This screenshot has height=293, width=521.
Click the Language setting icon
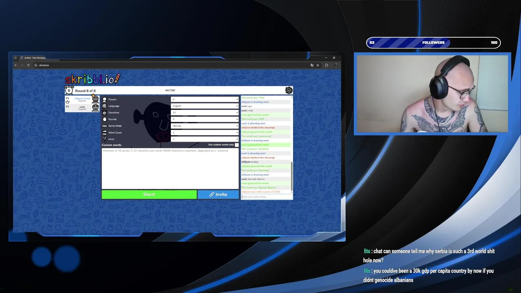(105, 106)
